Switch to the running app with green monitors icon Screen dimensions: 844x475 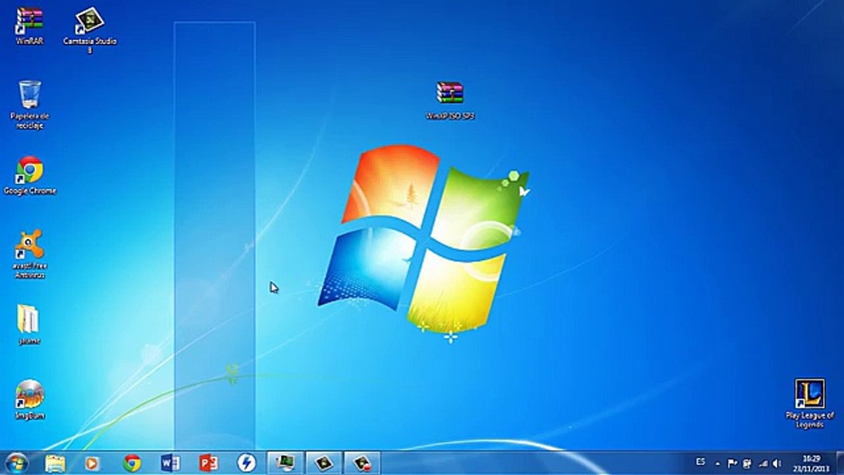tap(286, 463)
